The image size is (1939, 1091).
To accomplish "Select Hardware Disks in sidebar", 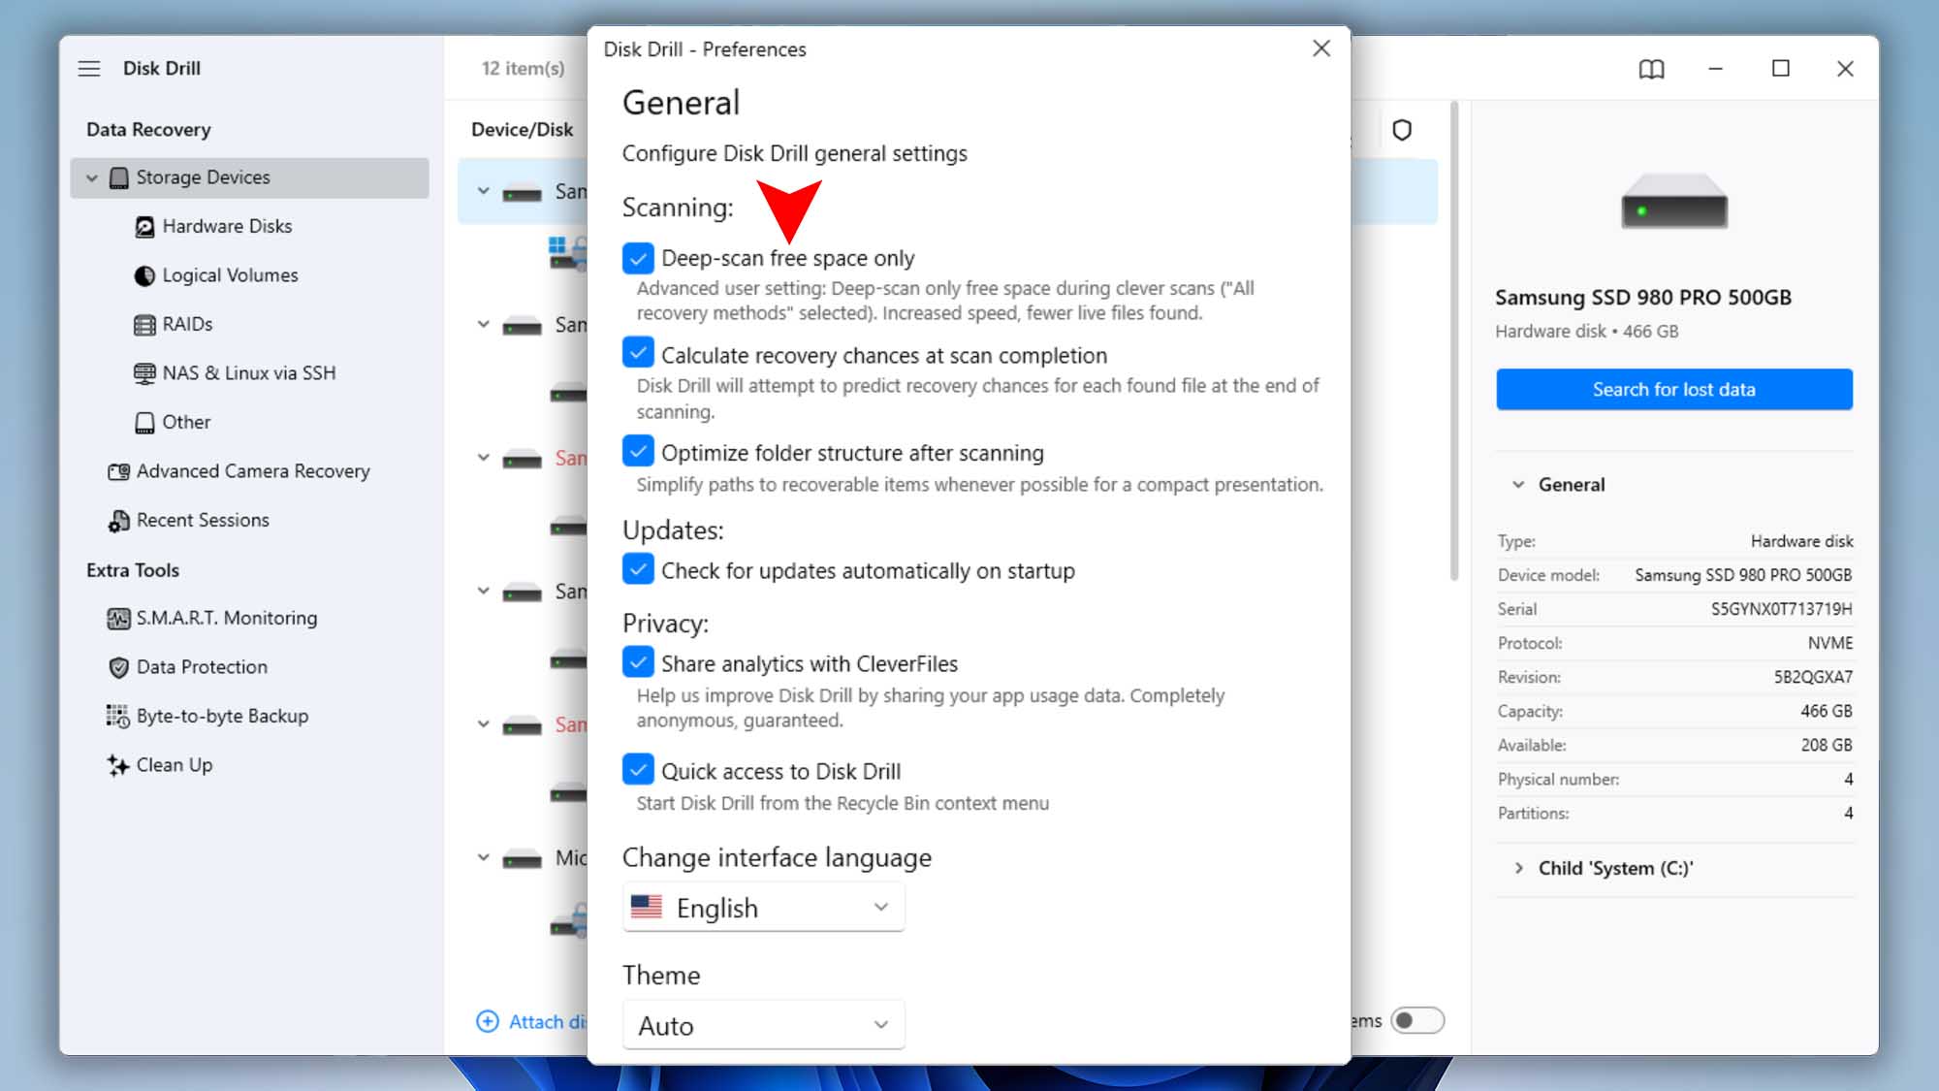I will tap(227, 226).
